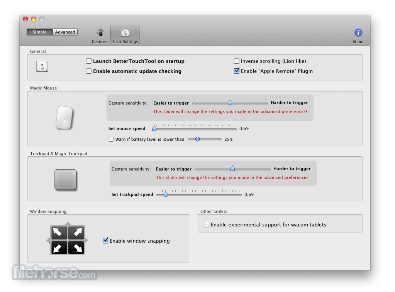This screenshot has width=395, height=292.
Task: Enable experimental wacom tablet support
Action: point(207,224)
